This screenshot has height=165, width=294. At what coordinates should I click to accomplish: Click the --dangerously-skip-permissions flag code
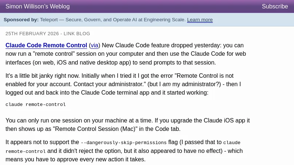click(123, 143)
